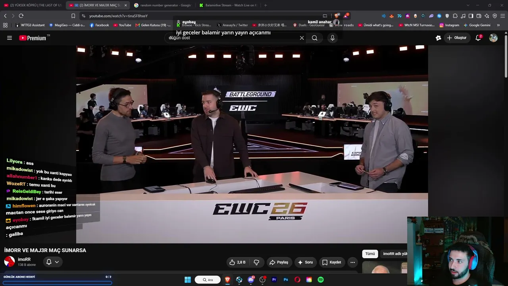Switch to the Balamirlive Stream Kick tab
Image resolution: width=508 pixels, height=286 pixels.
(x=228, y=5)
